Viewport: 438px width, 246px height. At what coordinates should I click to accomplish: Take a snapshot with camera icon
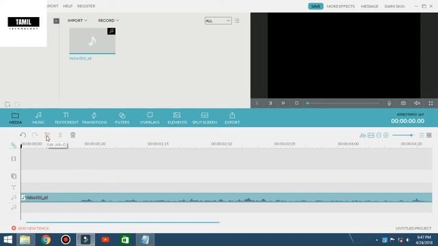403,103
